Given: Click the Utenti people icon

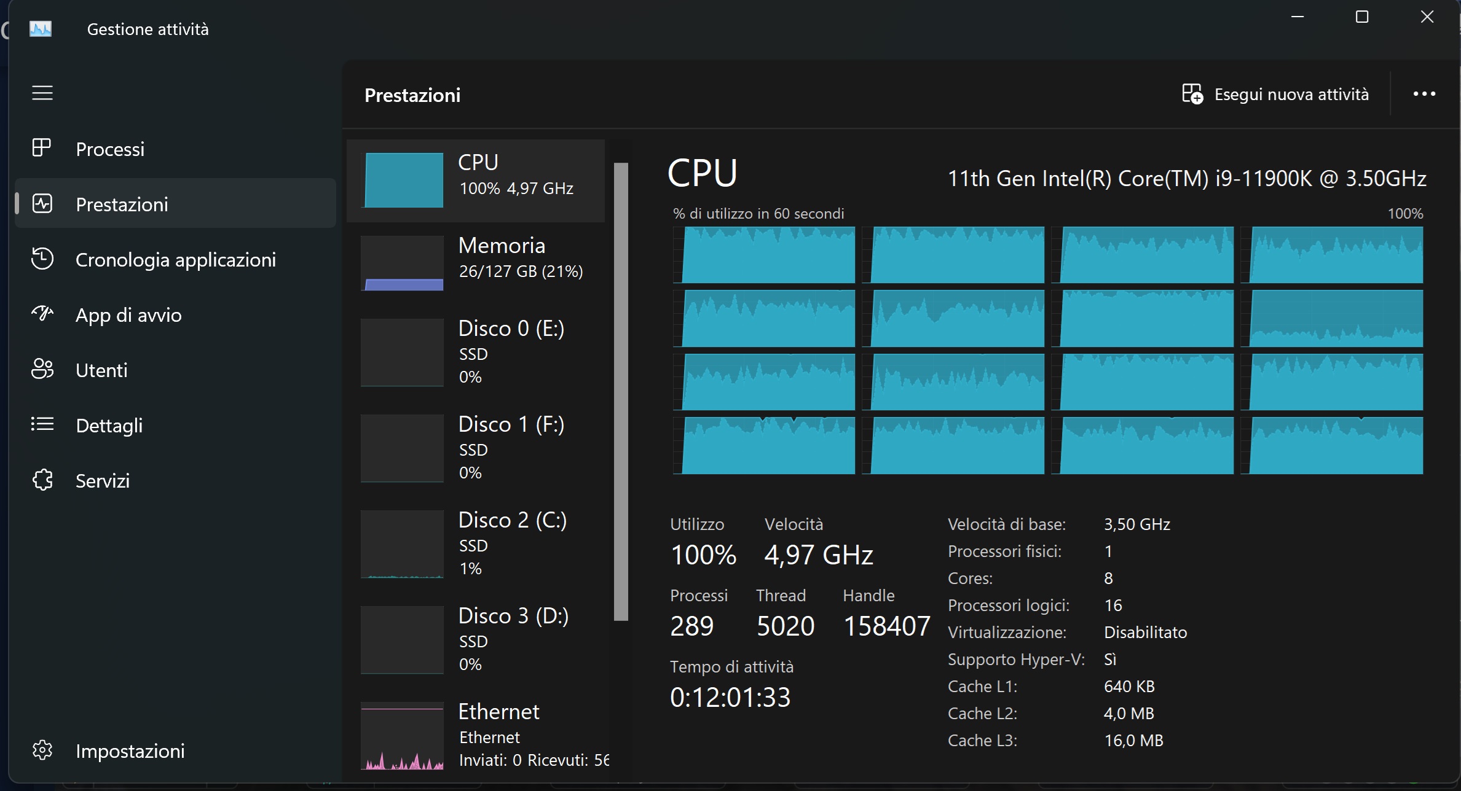Looking at the screenshot, I should pos(42,369).
